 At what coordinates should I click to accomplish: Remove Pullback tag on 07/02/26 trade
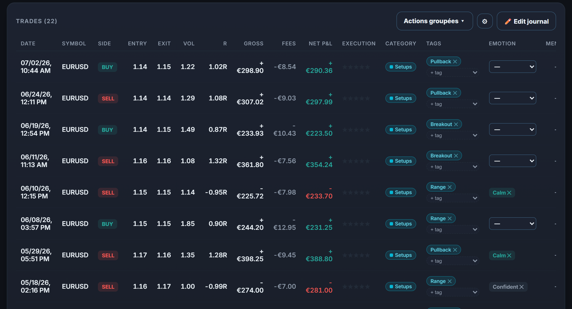tap(455, 62)
